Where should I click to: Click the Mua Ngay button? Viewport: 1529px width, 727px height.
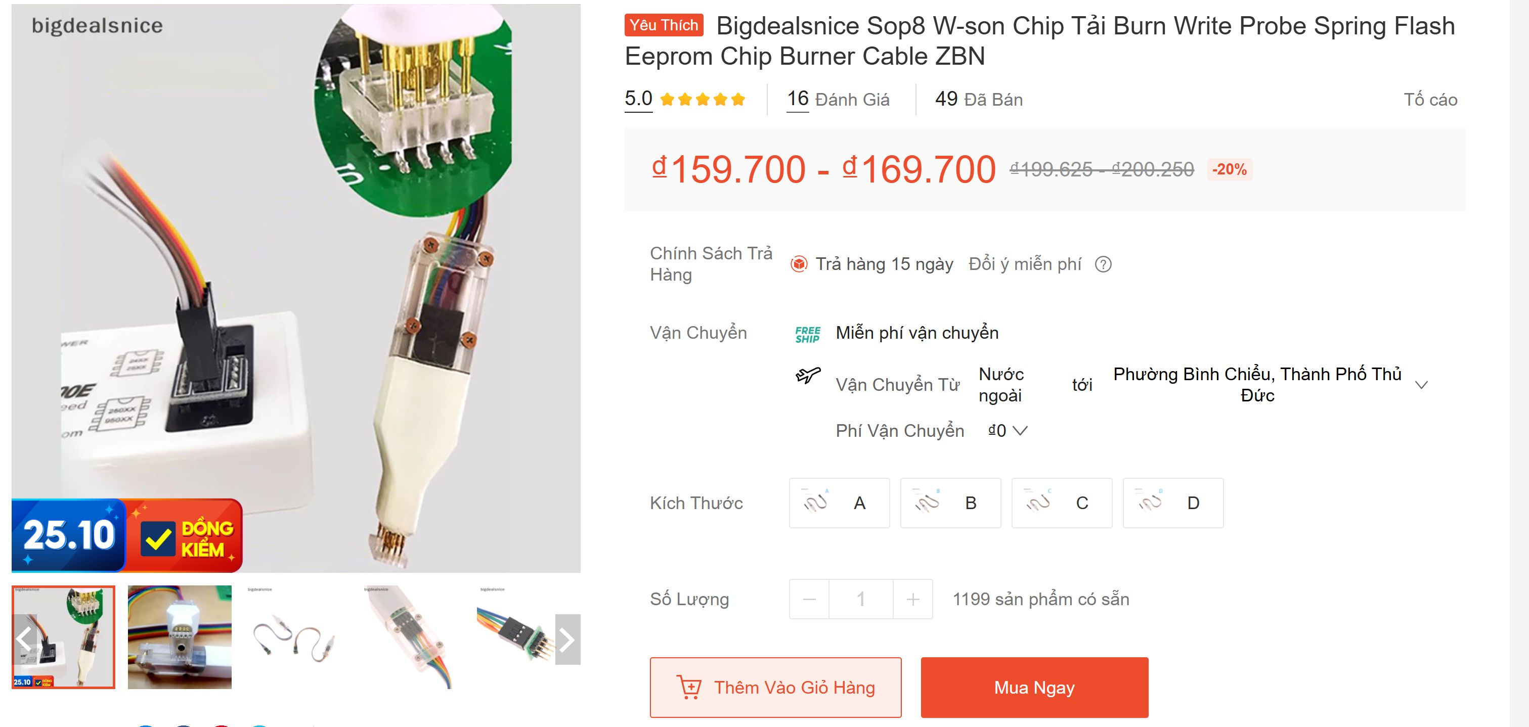[1034, 687]
